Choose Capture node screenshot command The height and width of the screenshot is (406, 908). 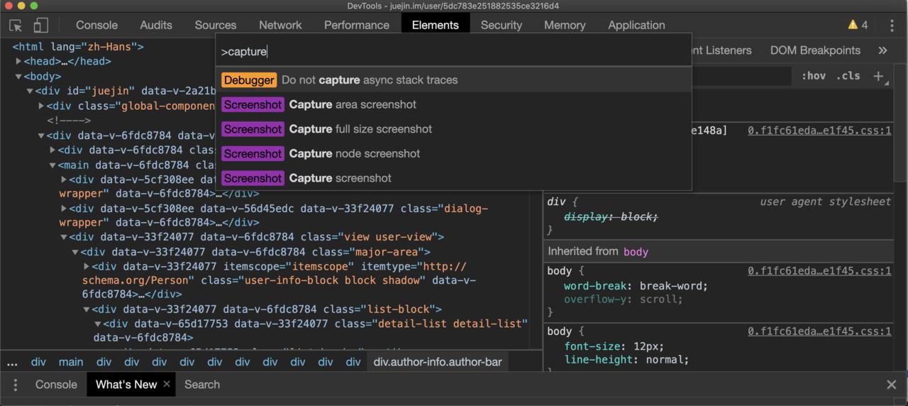click(453, 153)
